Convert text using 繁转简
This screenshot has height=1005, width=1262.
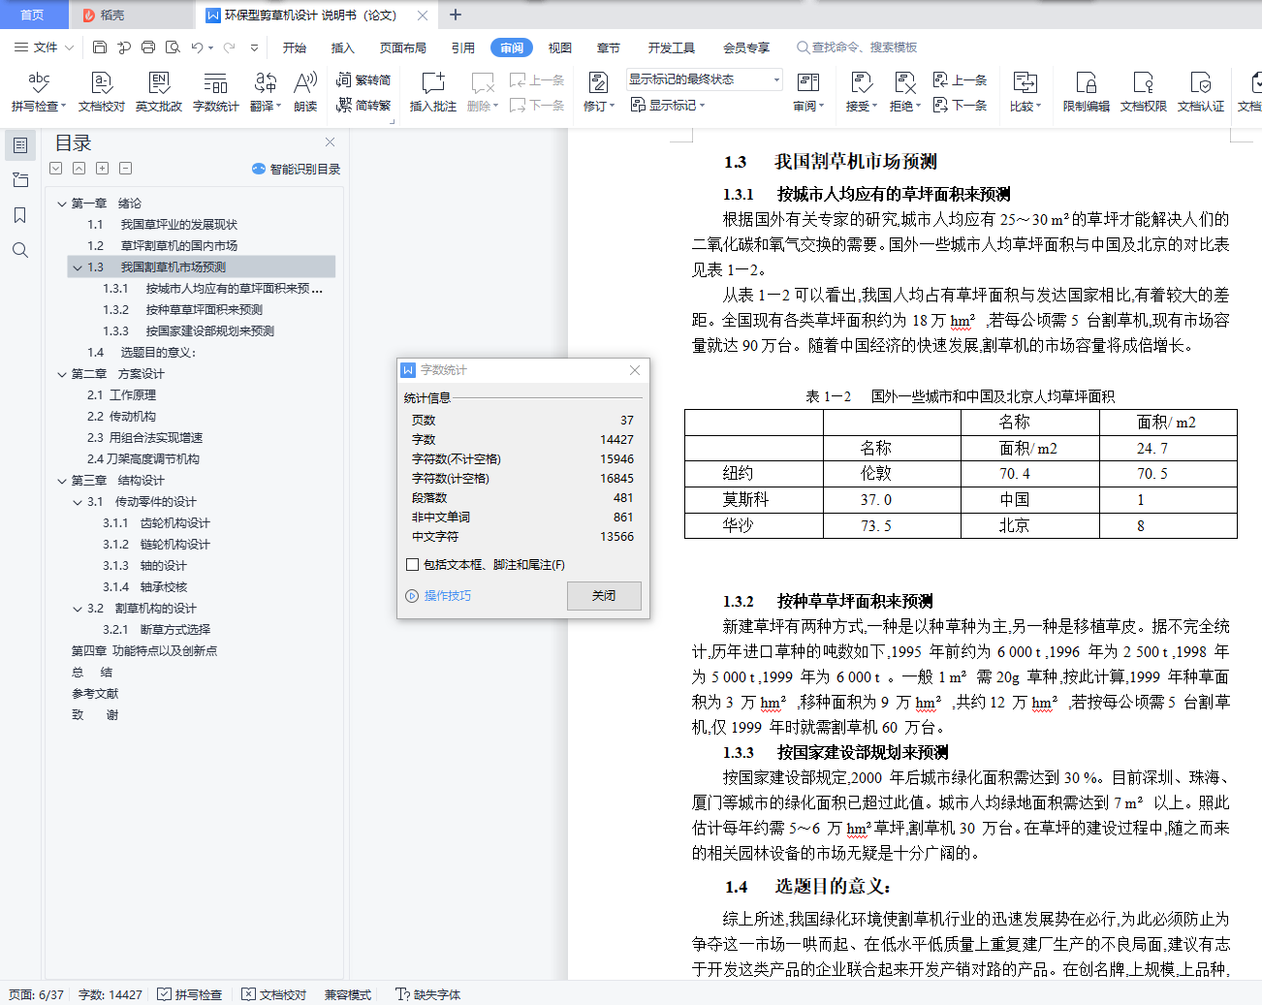pos(363,80)
